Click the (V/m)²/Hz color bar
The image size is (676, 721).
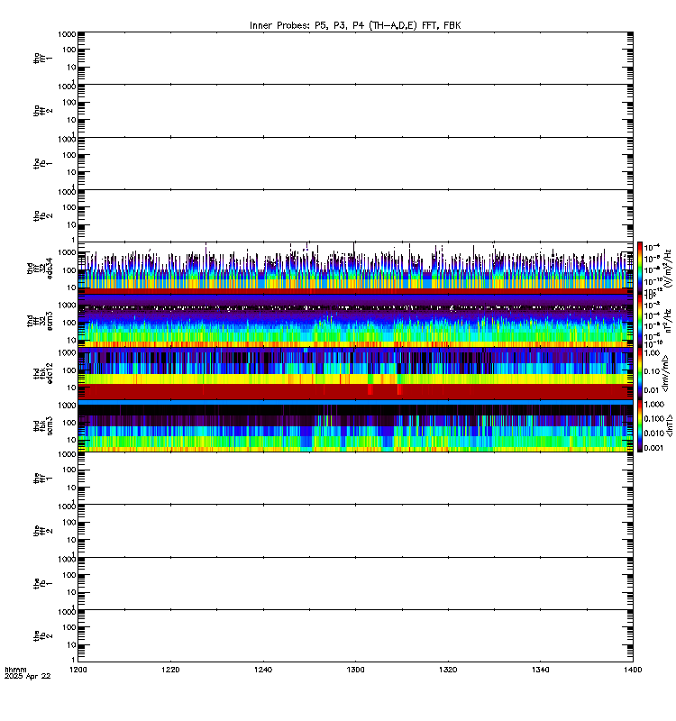(640, 268)
